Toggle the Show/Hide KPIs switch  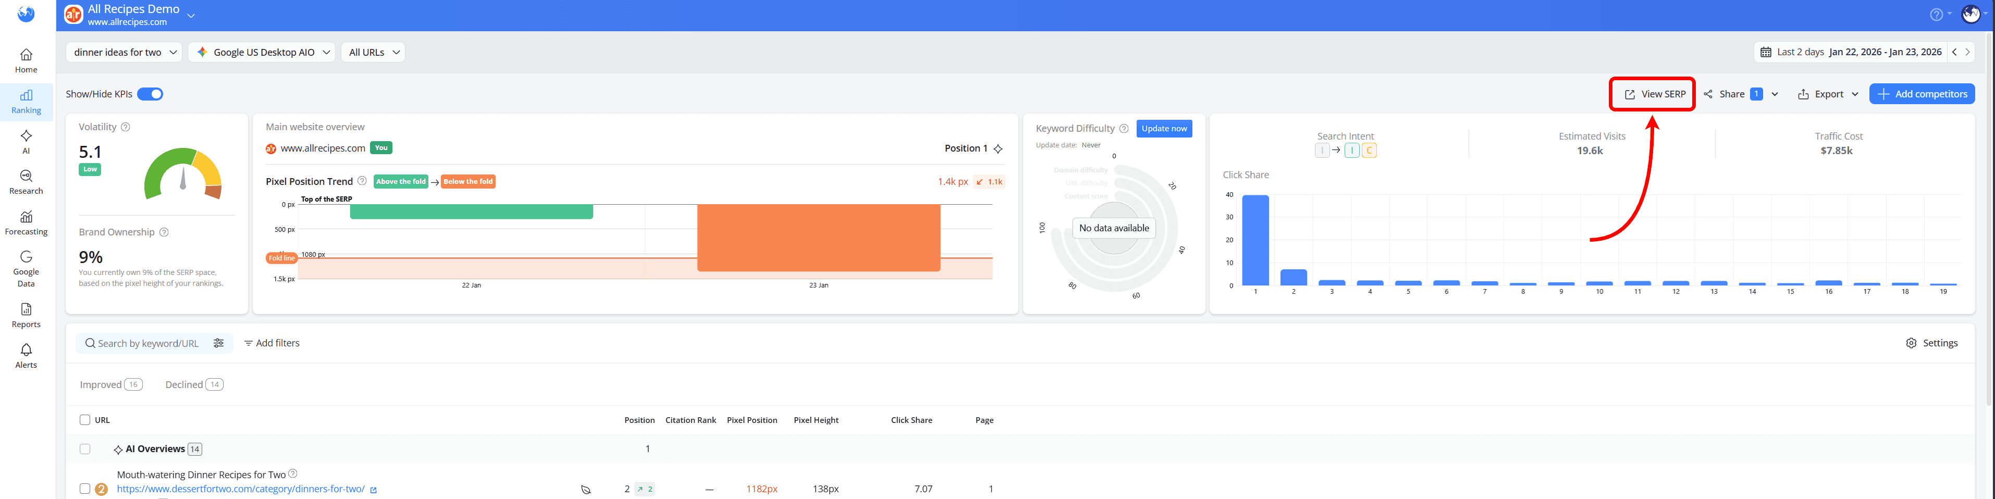point(150,94)
